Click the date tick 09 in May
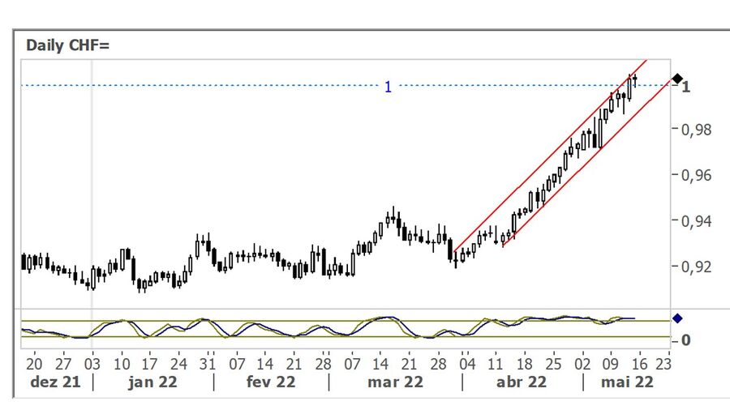Image resolution: width=730 pixels, height=410 pixels. [611, 364]
